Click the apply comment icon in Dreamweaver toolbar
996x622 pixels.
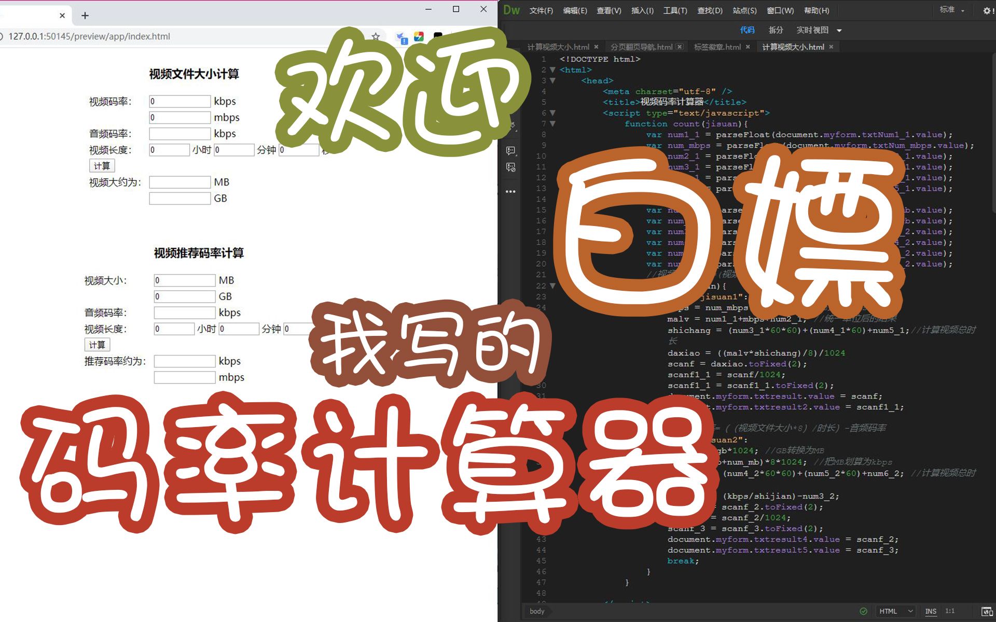pyautogui.click(x=511, y=151)
